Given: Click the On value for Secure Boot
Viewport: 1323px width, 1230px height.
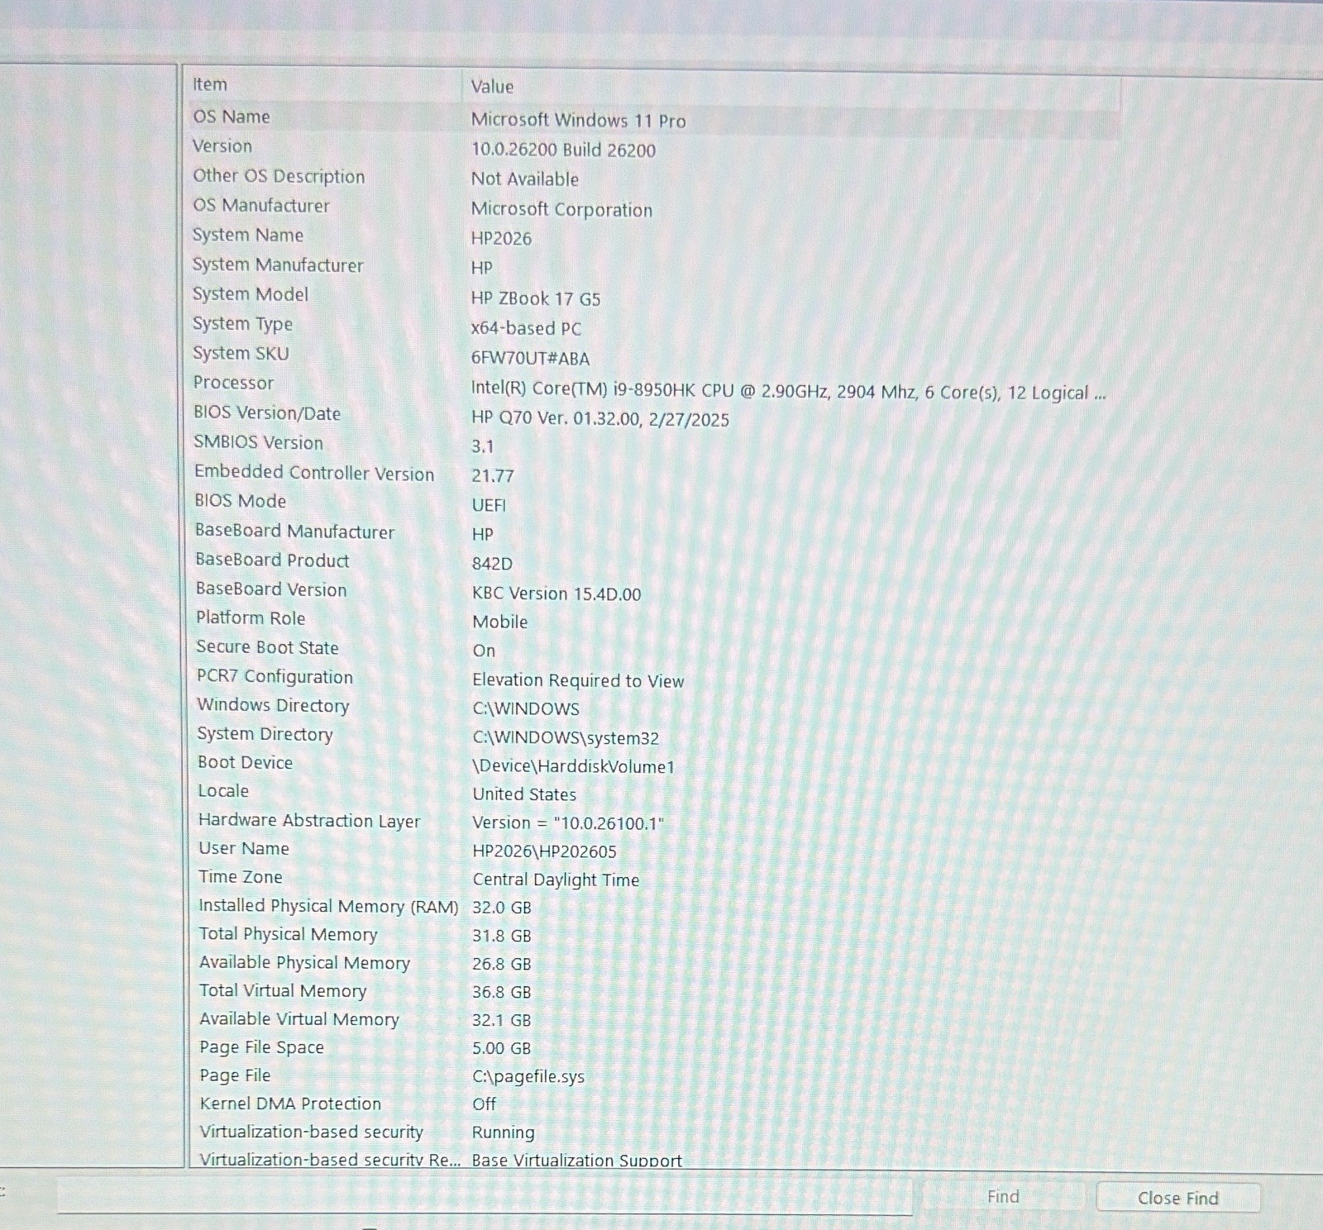Looking at the screenshot, I should 485,651.
